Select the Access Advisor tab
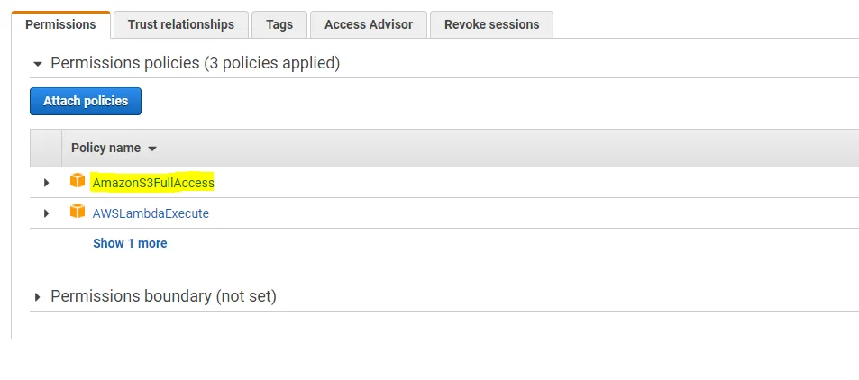 point(369,24)
